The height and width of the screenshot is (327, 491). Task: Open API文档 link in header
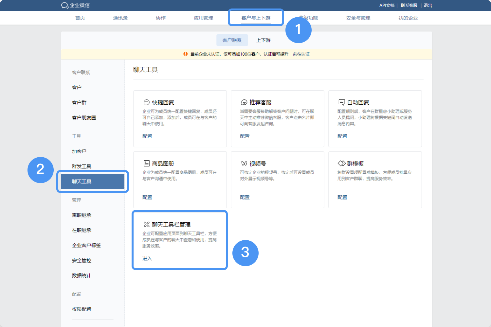click(x=387, y=6)
